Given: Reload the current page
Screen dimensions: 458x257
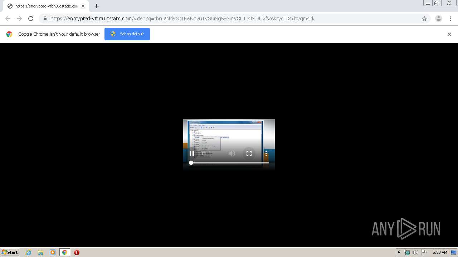Looking at the screenshot, I should (31, 19).
